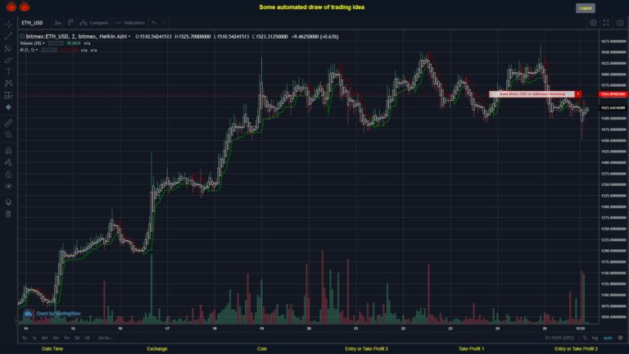Click the red price tag on price axis
The width and height of the screenshot is (629, 354).
(613, 94)
